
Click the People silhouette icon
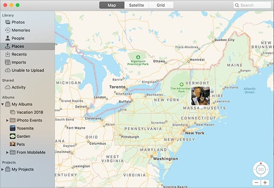8,38
